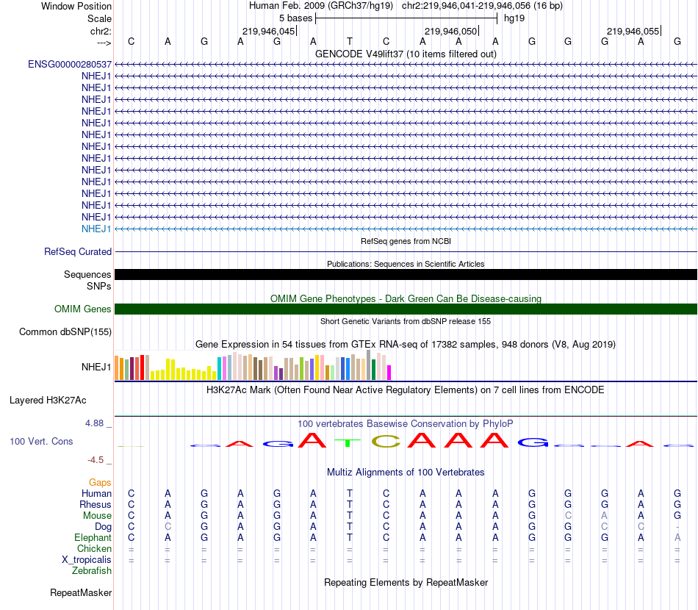Click the Layered H3K27Ac track label
This screenshot has width=698, height=610.
point(48,401)
